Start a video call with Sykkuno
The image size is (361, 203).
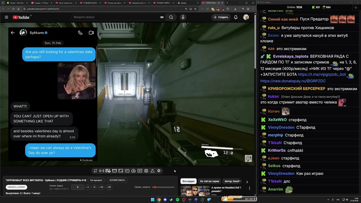pos(91,33)
